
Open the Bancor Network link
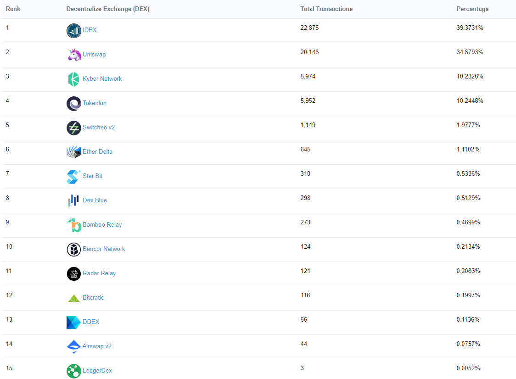click(104, 249)
